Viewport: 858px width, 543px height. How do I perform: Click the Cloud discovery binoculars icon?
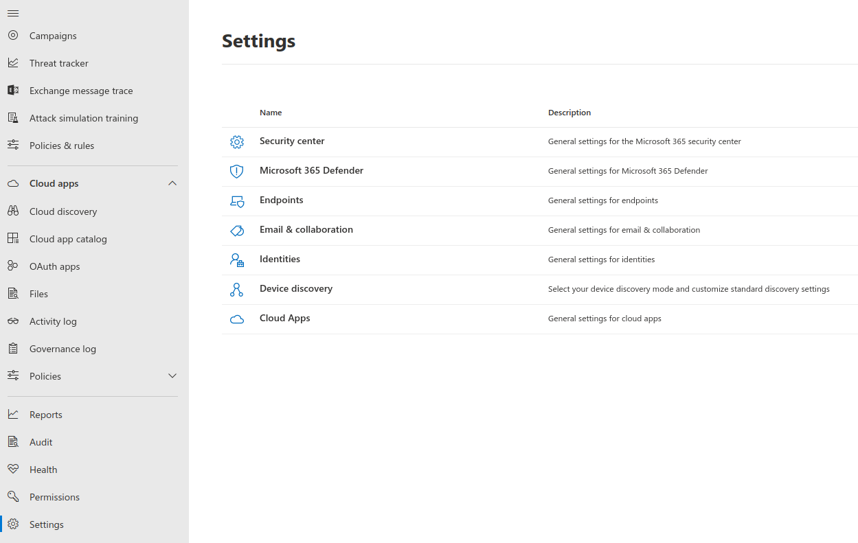click(x=13, y=211)
